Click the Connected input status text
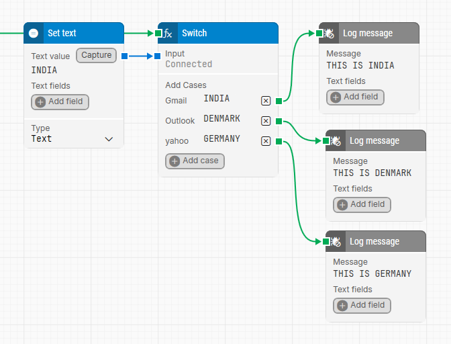The height and width of the screenshot is (344, 451). click(189, 64)
